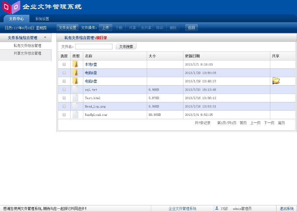The width and height of the screenshot is (297, 212).
Task: Click the 删除 (Delete) operation icon
Action: point(173,28)
